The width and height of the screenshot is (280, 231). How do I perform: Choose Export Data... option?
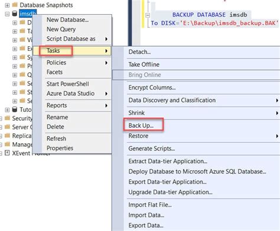coord(196,226)
